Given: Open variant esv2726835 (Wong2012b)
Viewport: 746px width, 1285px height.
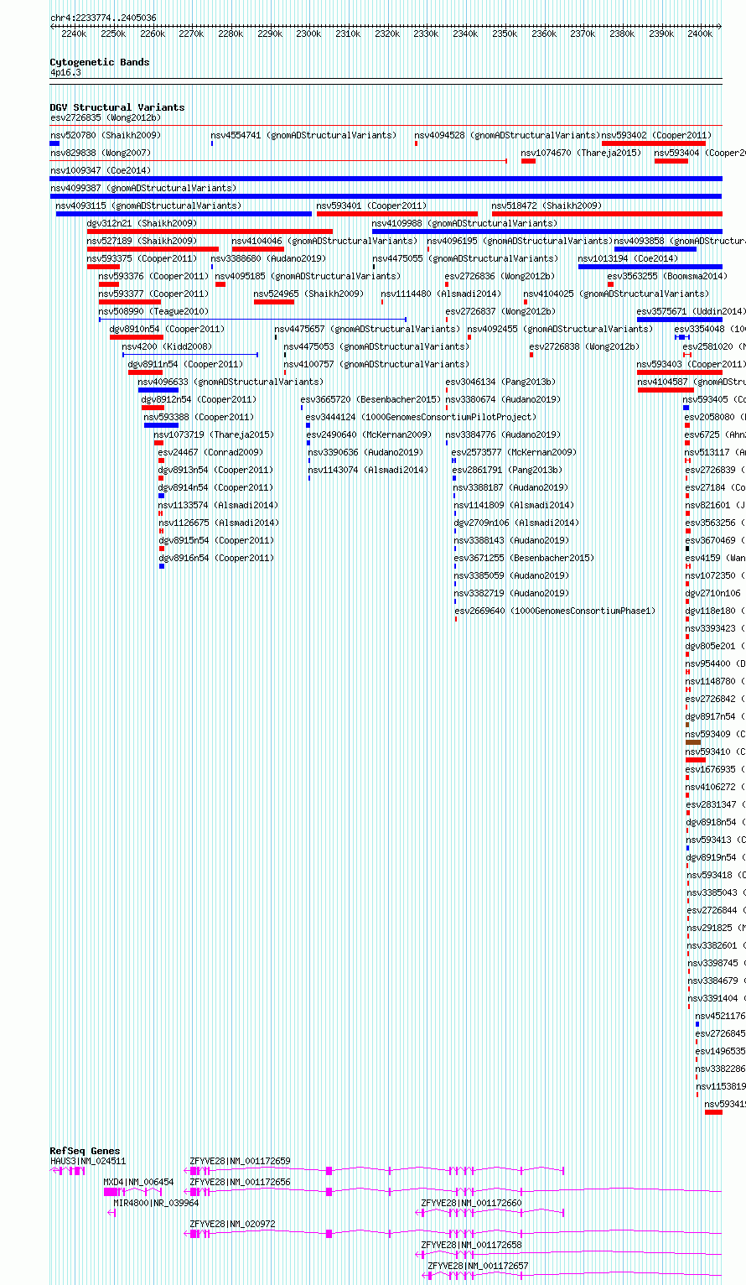Looking at the screenshot, I should click(105, 117).
